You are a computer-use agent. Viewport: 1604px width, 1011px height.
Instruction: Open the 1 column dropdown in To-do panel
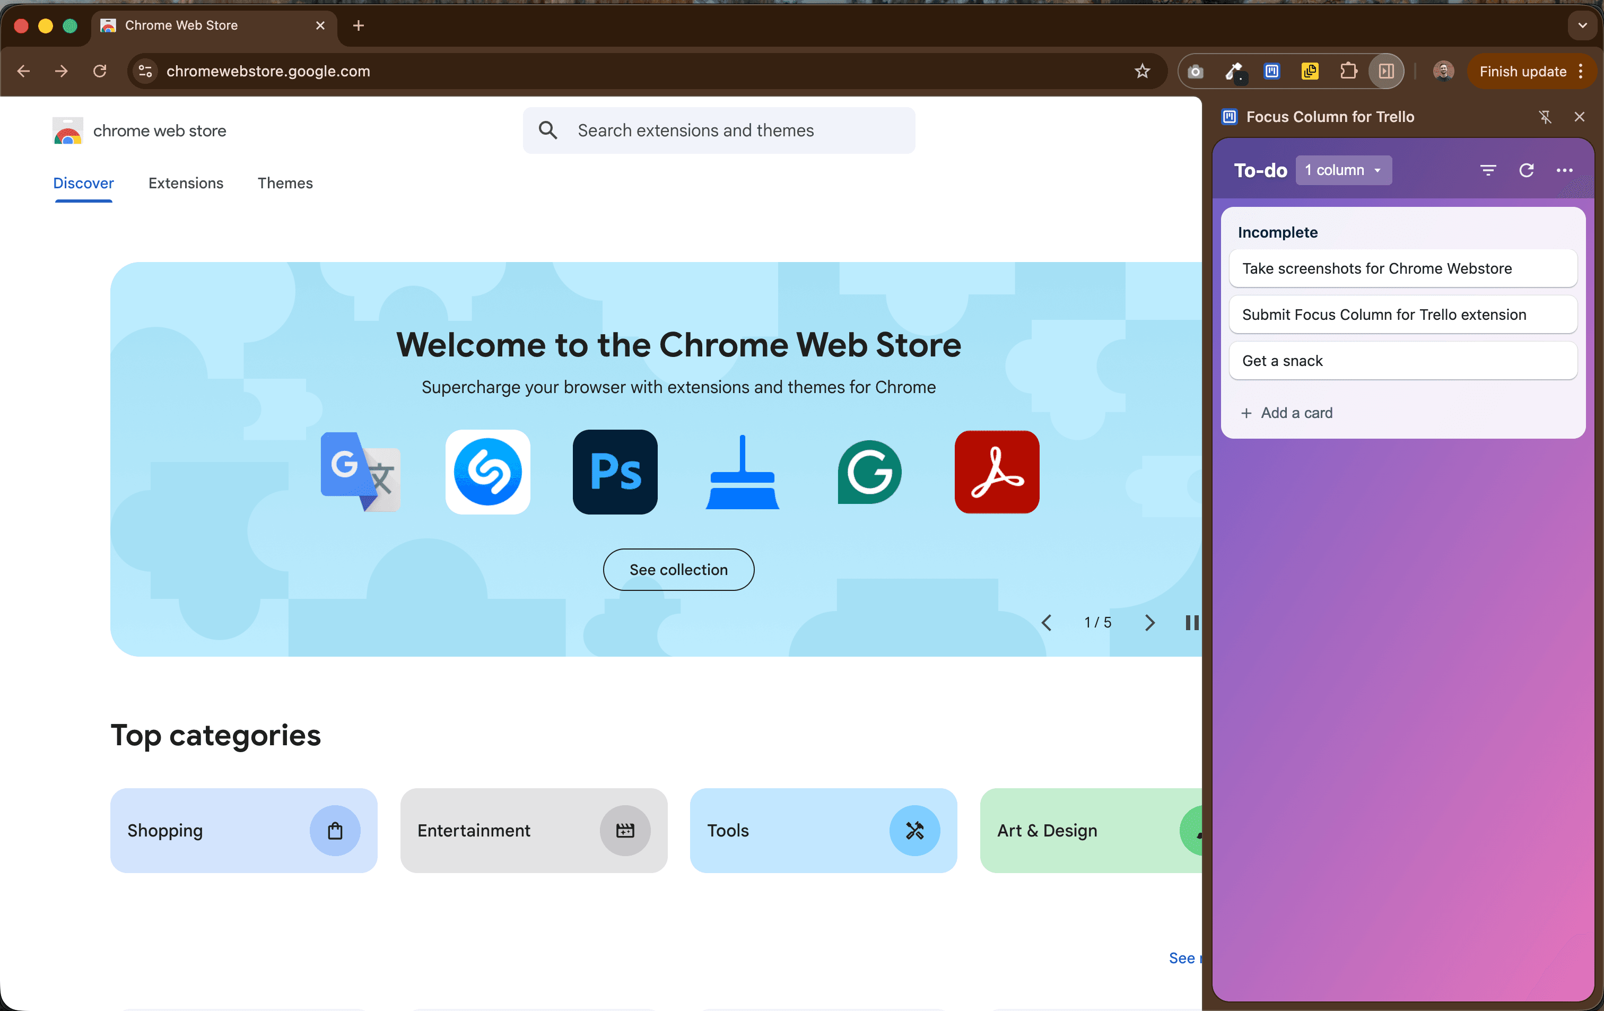click(1344, 170)
